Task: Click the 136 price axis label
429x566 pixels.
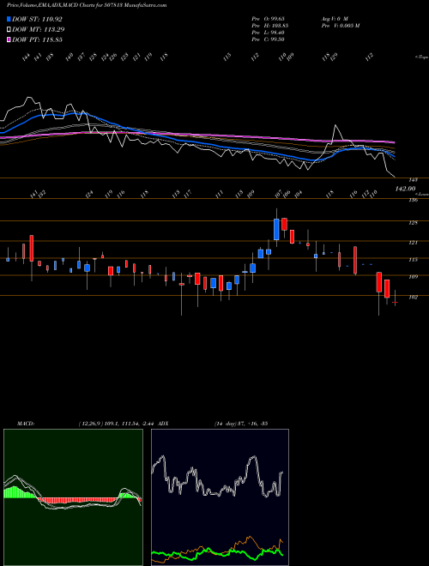Action: click(414, 200)
